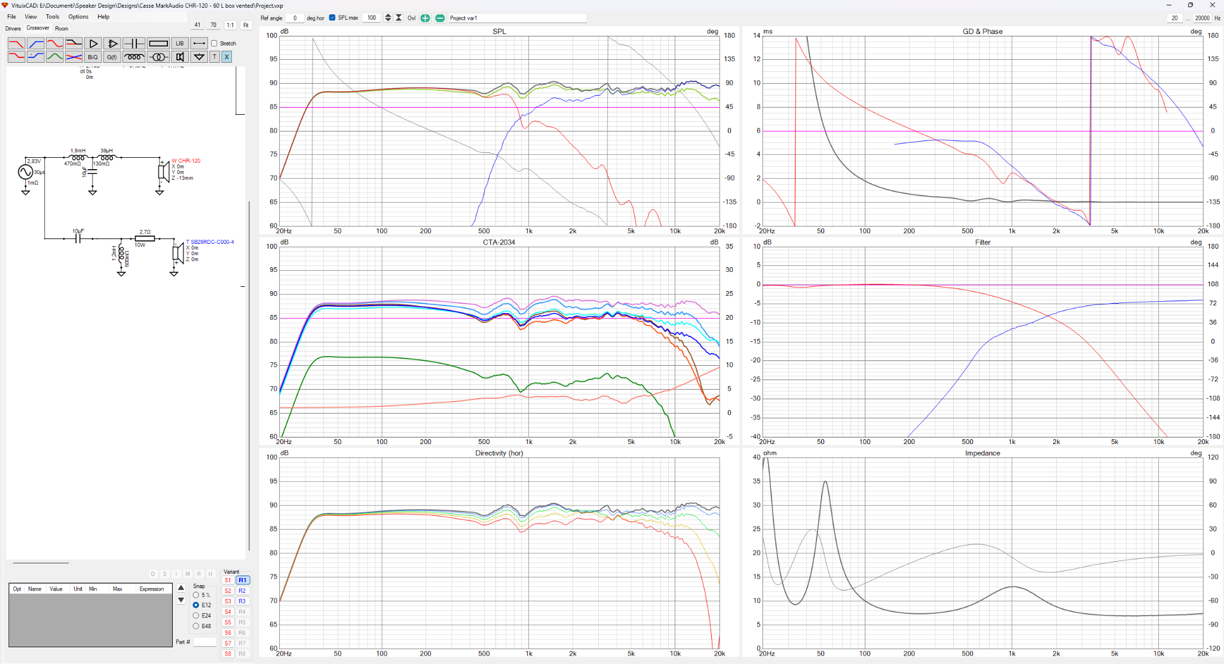This screenshot has width=1224, height=664.
Task: Add a G(f) transfer function block
Action: [x=112, y=57]
